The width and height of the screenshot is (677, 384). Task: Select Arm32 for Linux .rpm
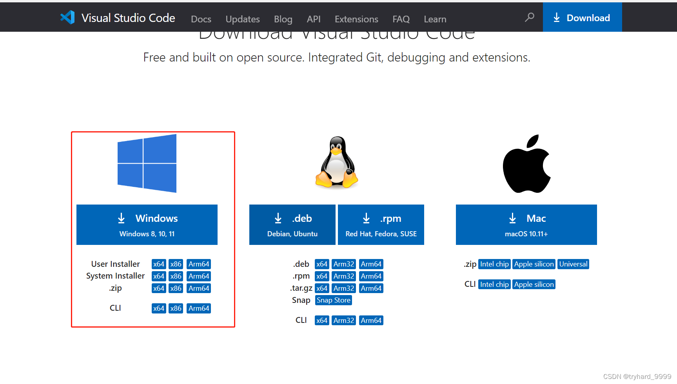coord(344,276)
